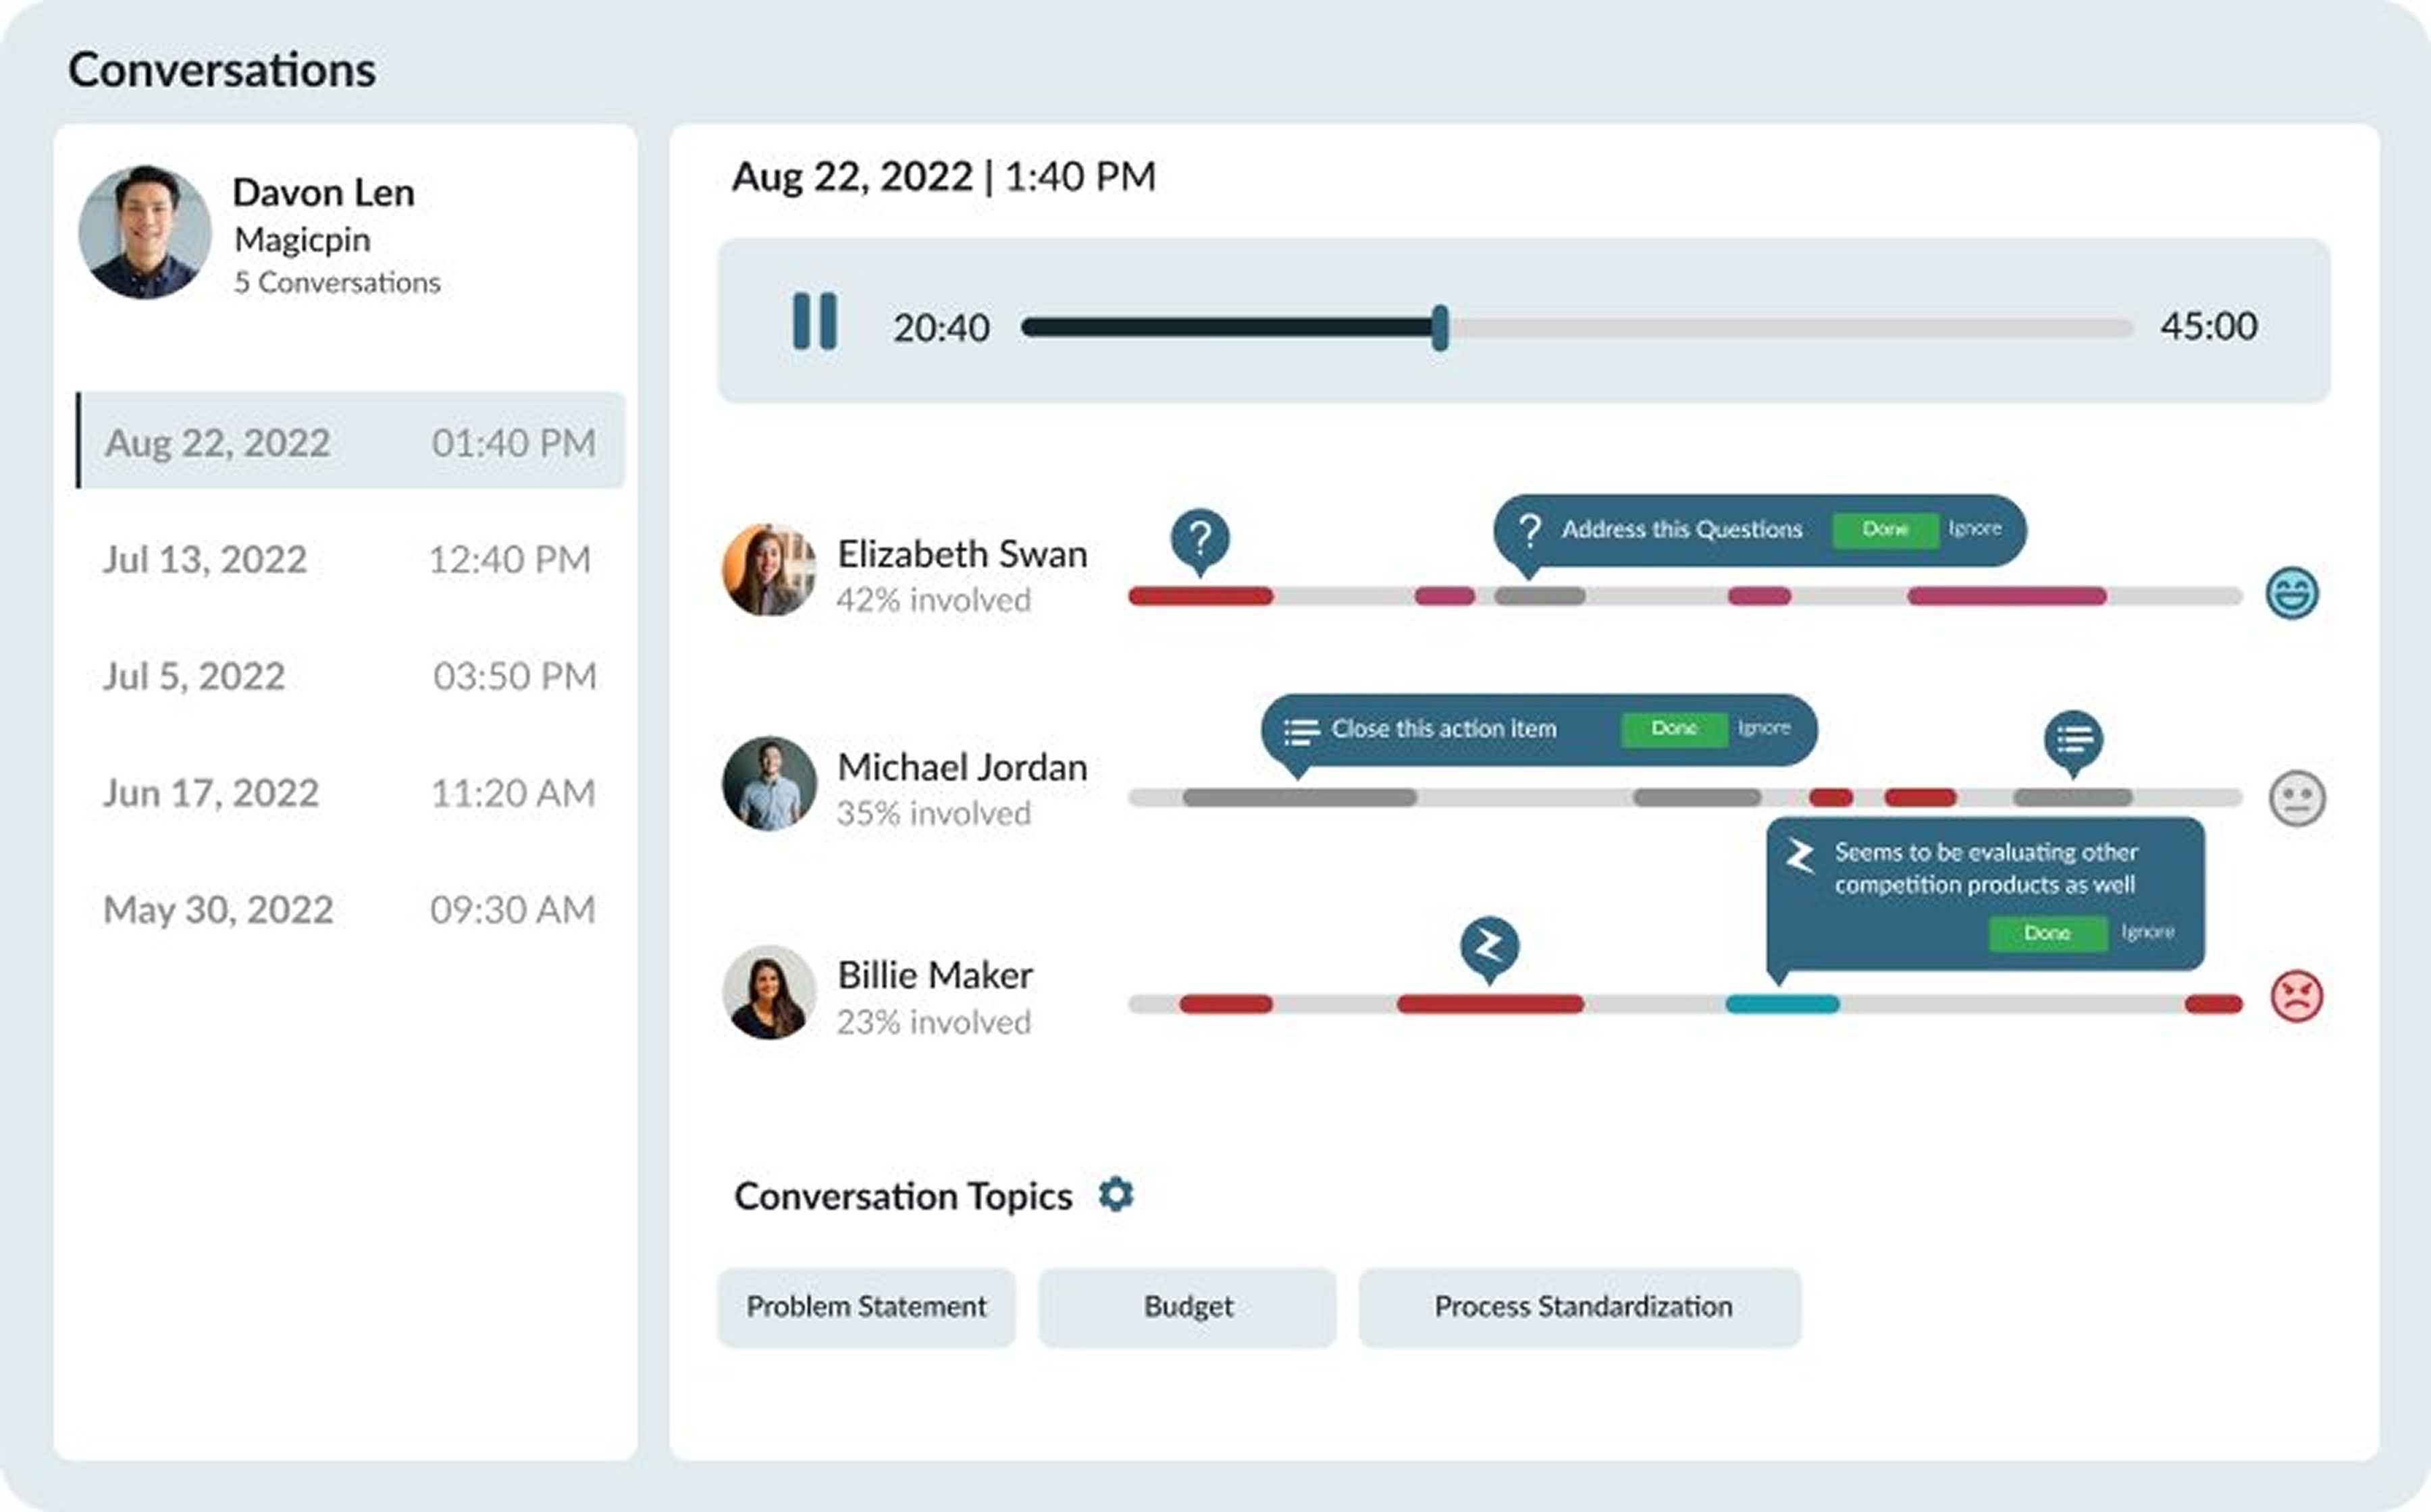Click the list icon in 'Close this action item' callout
The height and width of the screenshot is (1512, 2431).
[1301, 731]
